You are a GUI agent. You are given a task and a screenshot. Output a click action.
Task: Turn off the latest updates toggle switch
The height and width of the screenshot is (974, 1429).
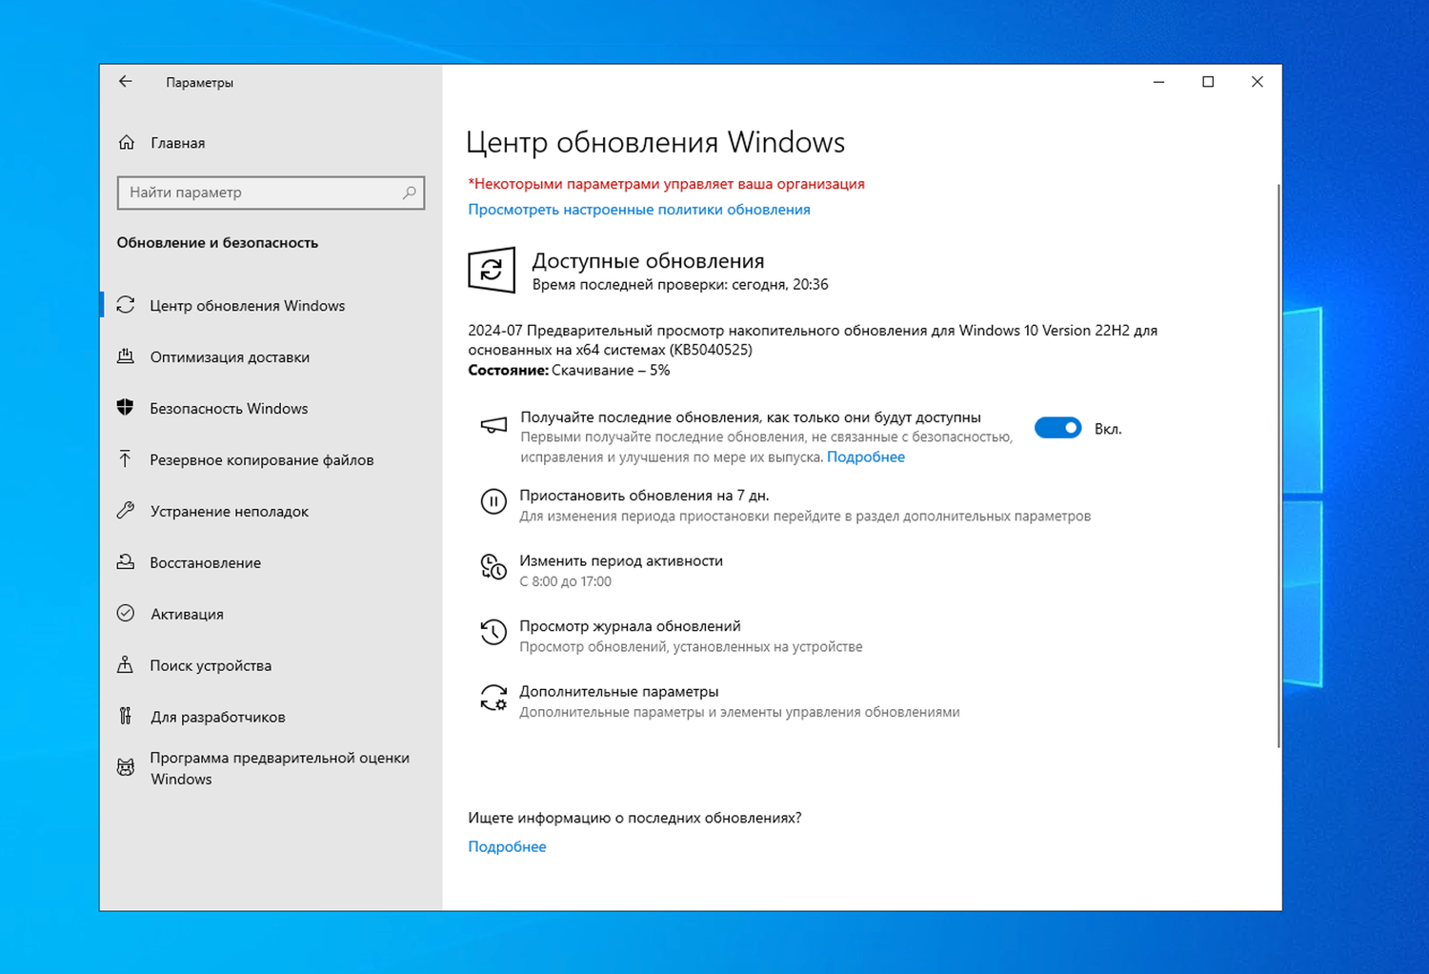1058,428
